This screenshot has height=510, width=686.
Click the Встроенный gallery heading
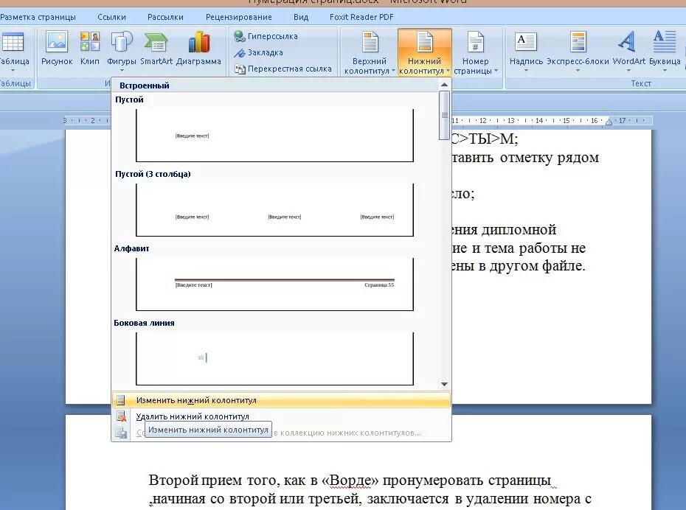(145, 85)
